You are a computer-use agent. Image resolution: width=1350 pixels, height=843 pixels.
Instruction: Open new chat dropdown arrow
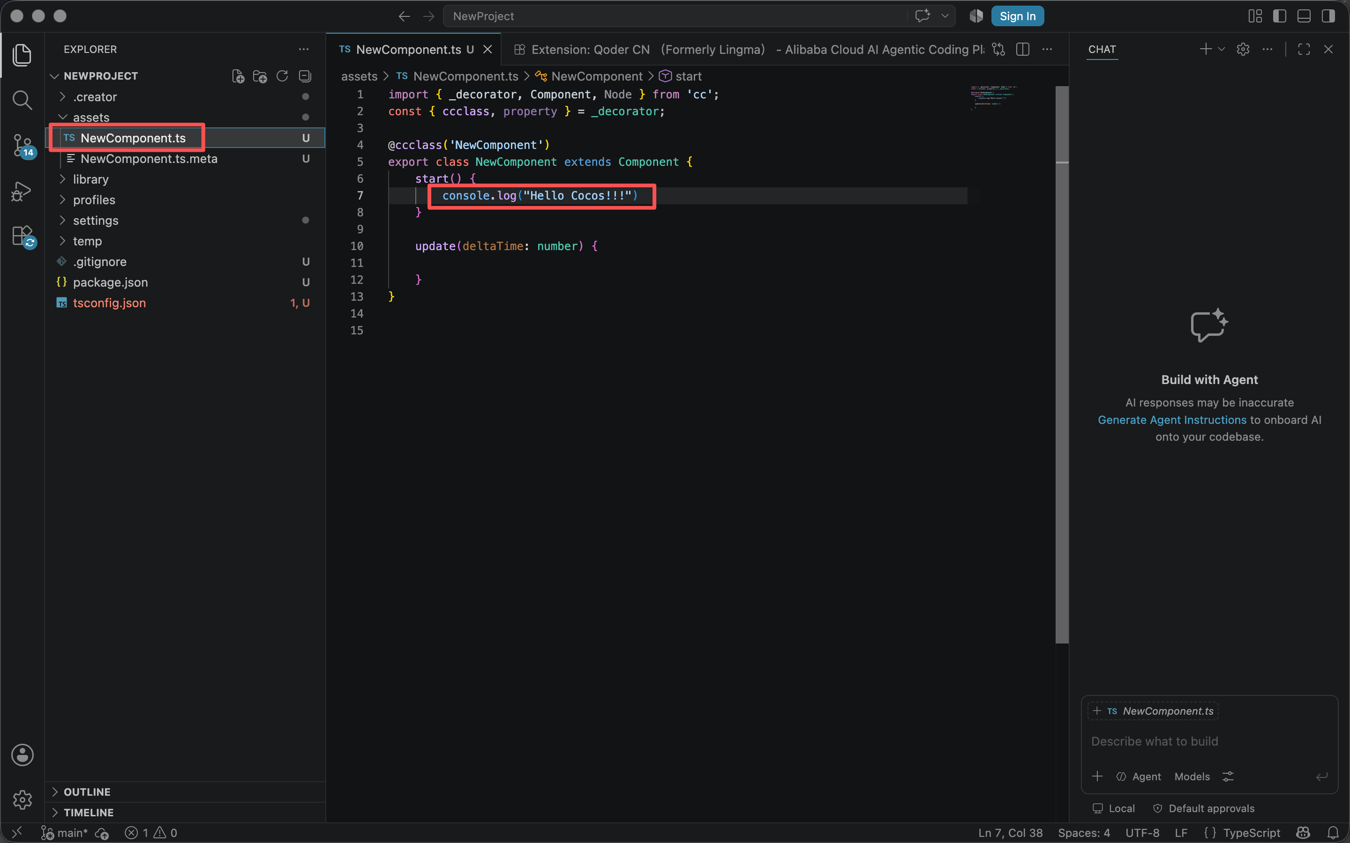click(1221, 49)
